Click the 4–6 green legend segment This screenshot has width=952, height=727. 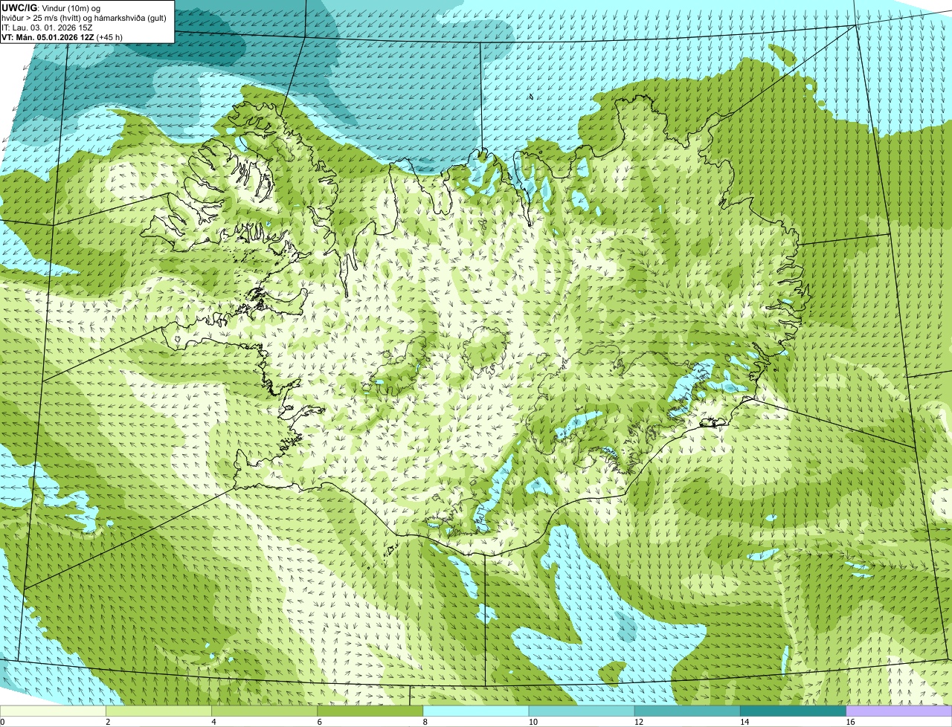coord(264,711)
